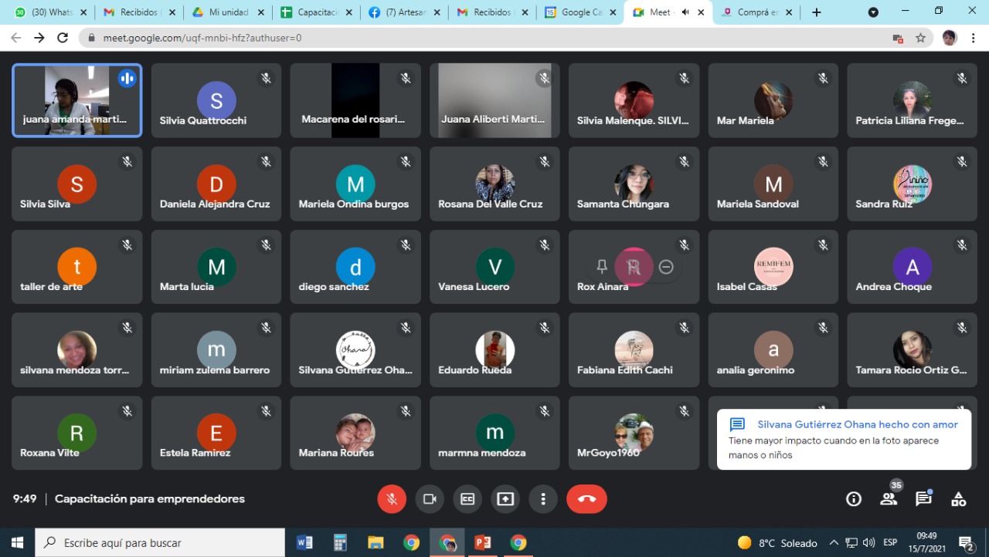This screenshot has height=557, width=989.
Task: Click the audio indicator on juana amanda's tile
Action: click(x=127, y=78)
